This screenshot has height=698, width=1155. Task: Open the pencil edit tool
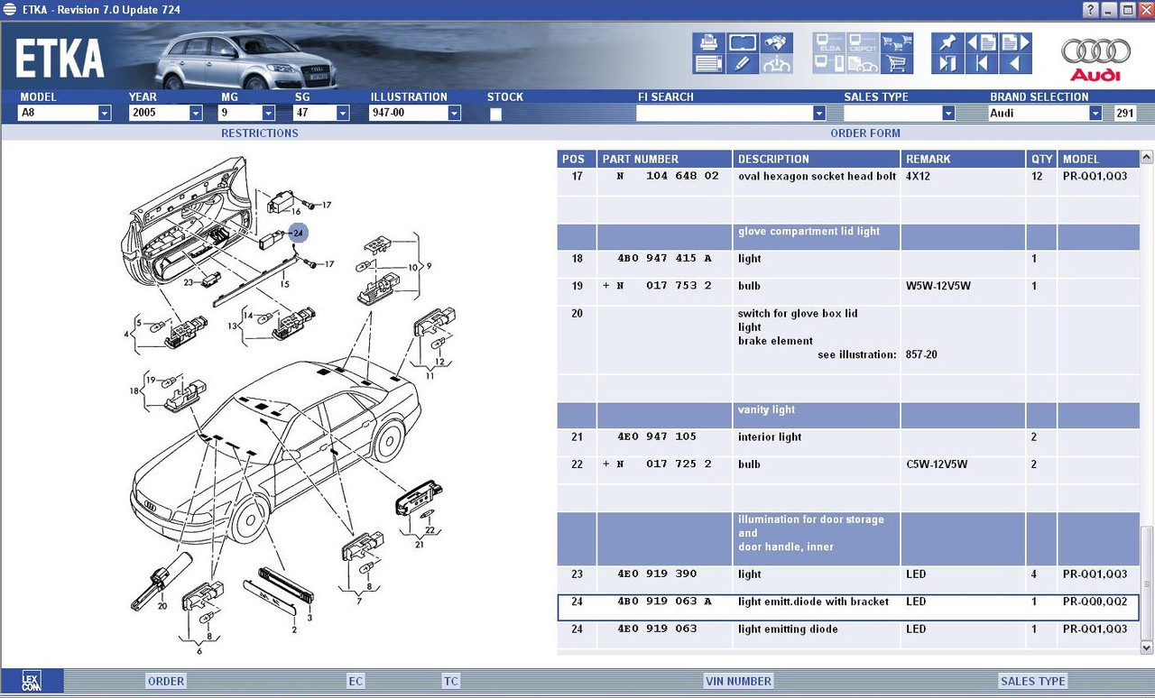pos(743,64)
